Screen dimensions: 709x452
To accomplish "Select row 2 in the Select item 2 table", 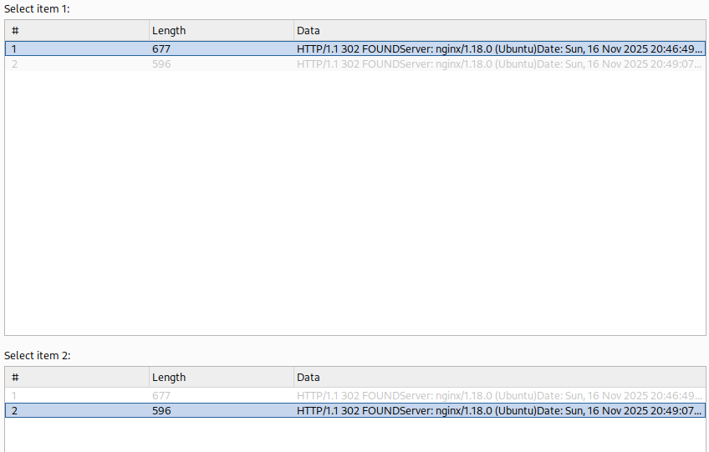I will 355,410.
